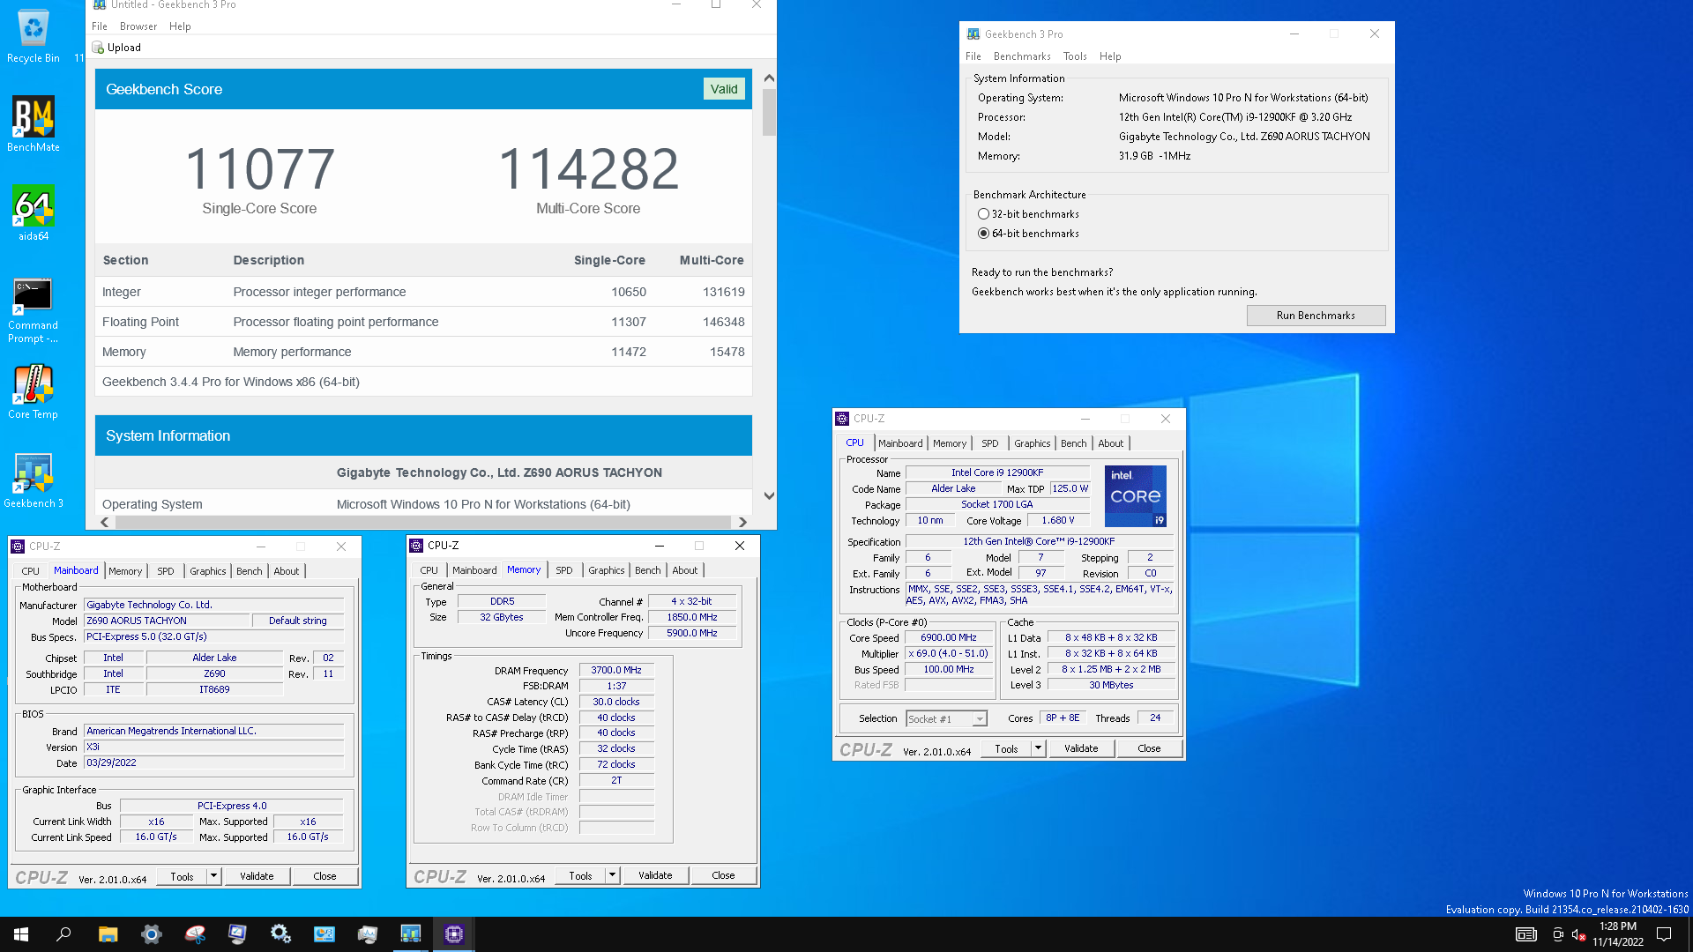
Task: Expand Tools dropdown arrow in Mainboard window
Action: [213, 876]
